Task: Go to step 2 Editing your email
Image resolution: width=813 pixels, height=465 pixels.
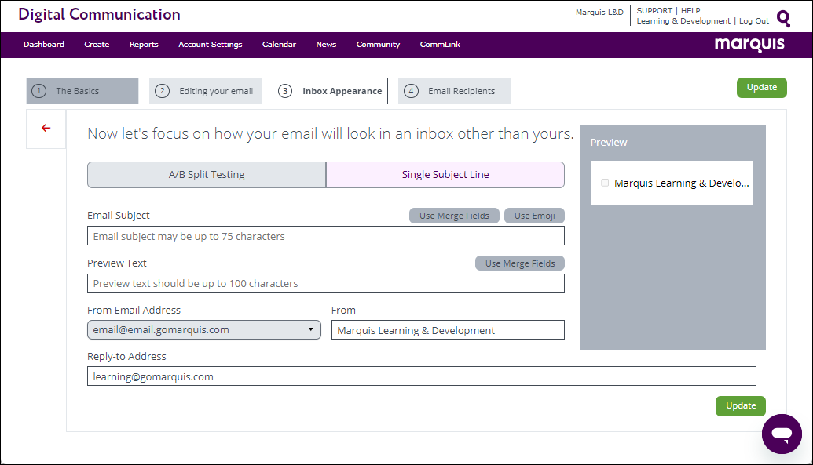Action: (206, 91)
